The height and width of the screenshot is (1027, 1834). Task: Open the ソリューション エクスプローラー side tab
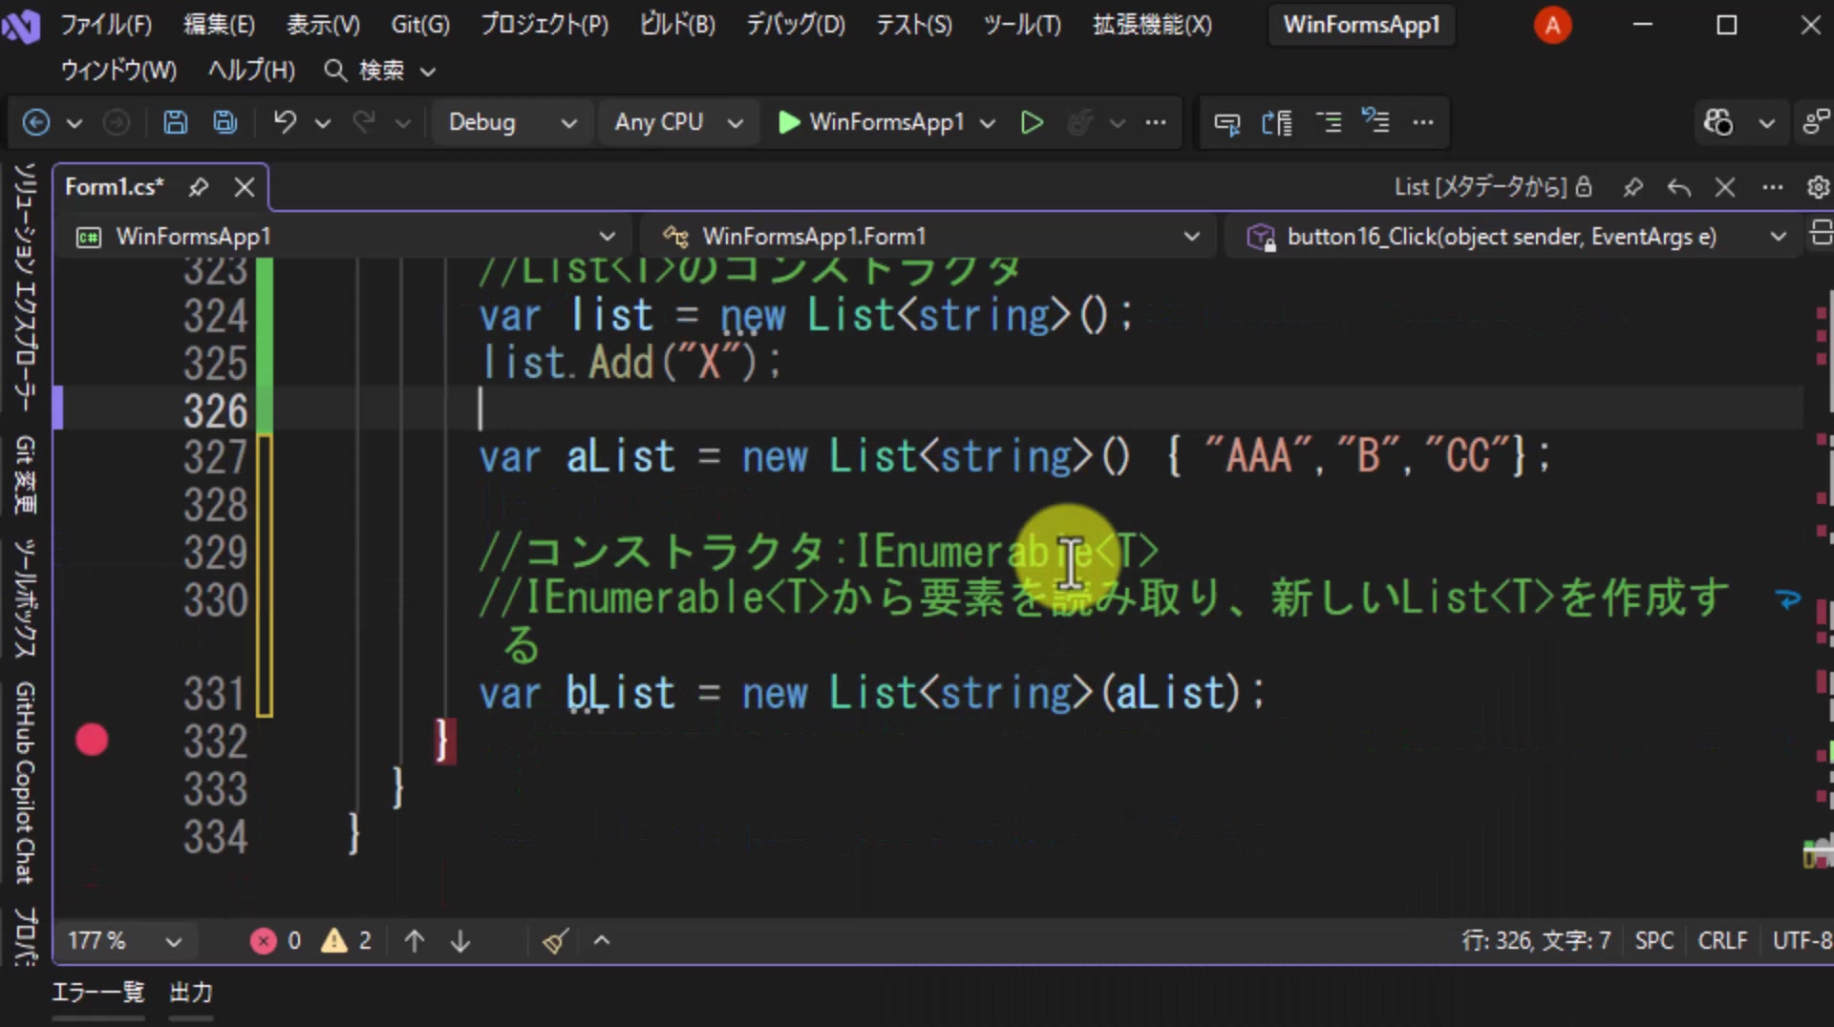(25, 287)
